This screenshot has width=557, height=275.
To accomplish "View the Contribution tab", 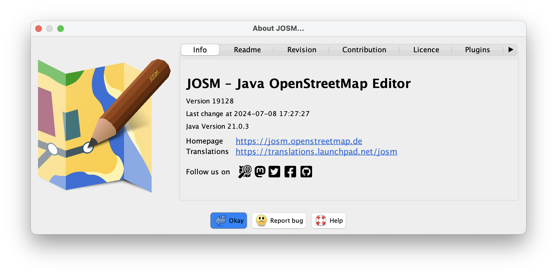I will 364,50.
